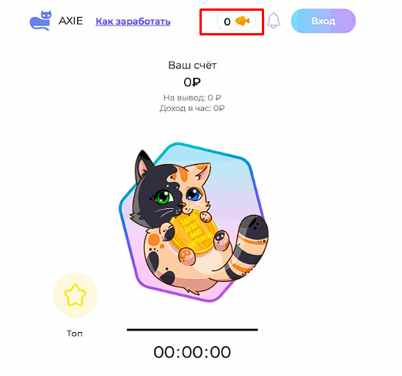Click the gold coin the cat holds
This screenshot has width=402, height=376.
click(193, 233)
